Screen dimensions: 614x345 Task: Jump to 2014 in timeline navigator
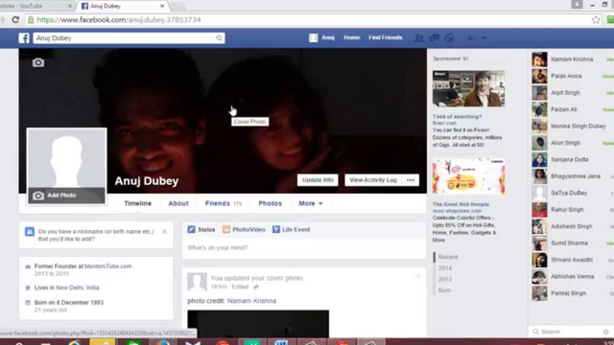click(445, 268)
